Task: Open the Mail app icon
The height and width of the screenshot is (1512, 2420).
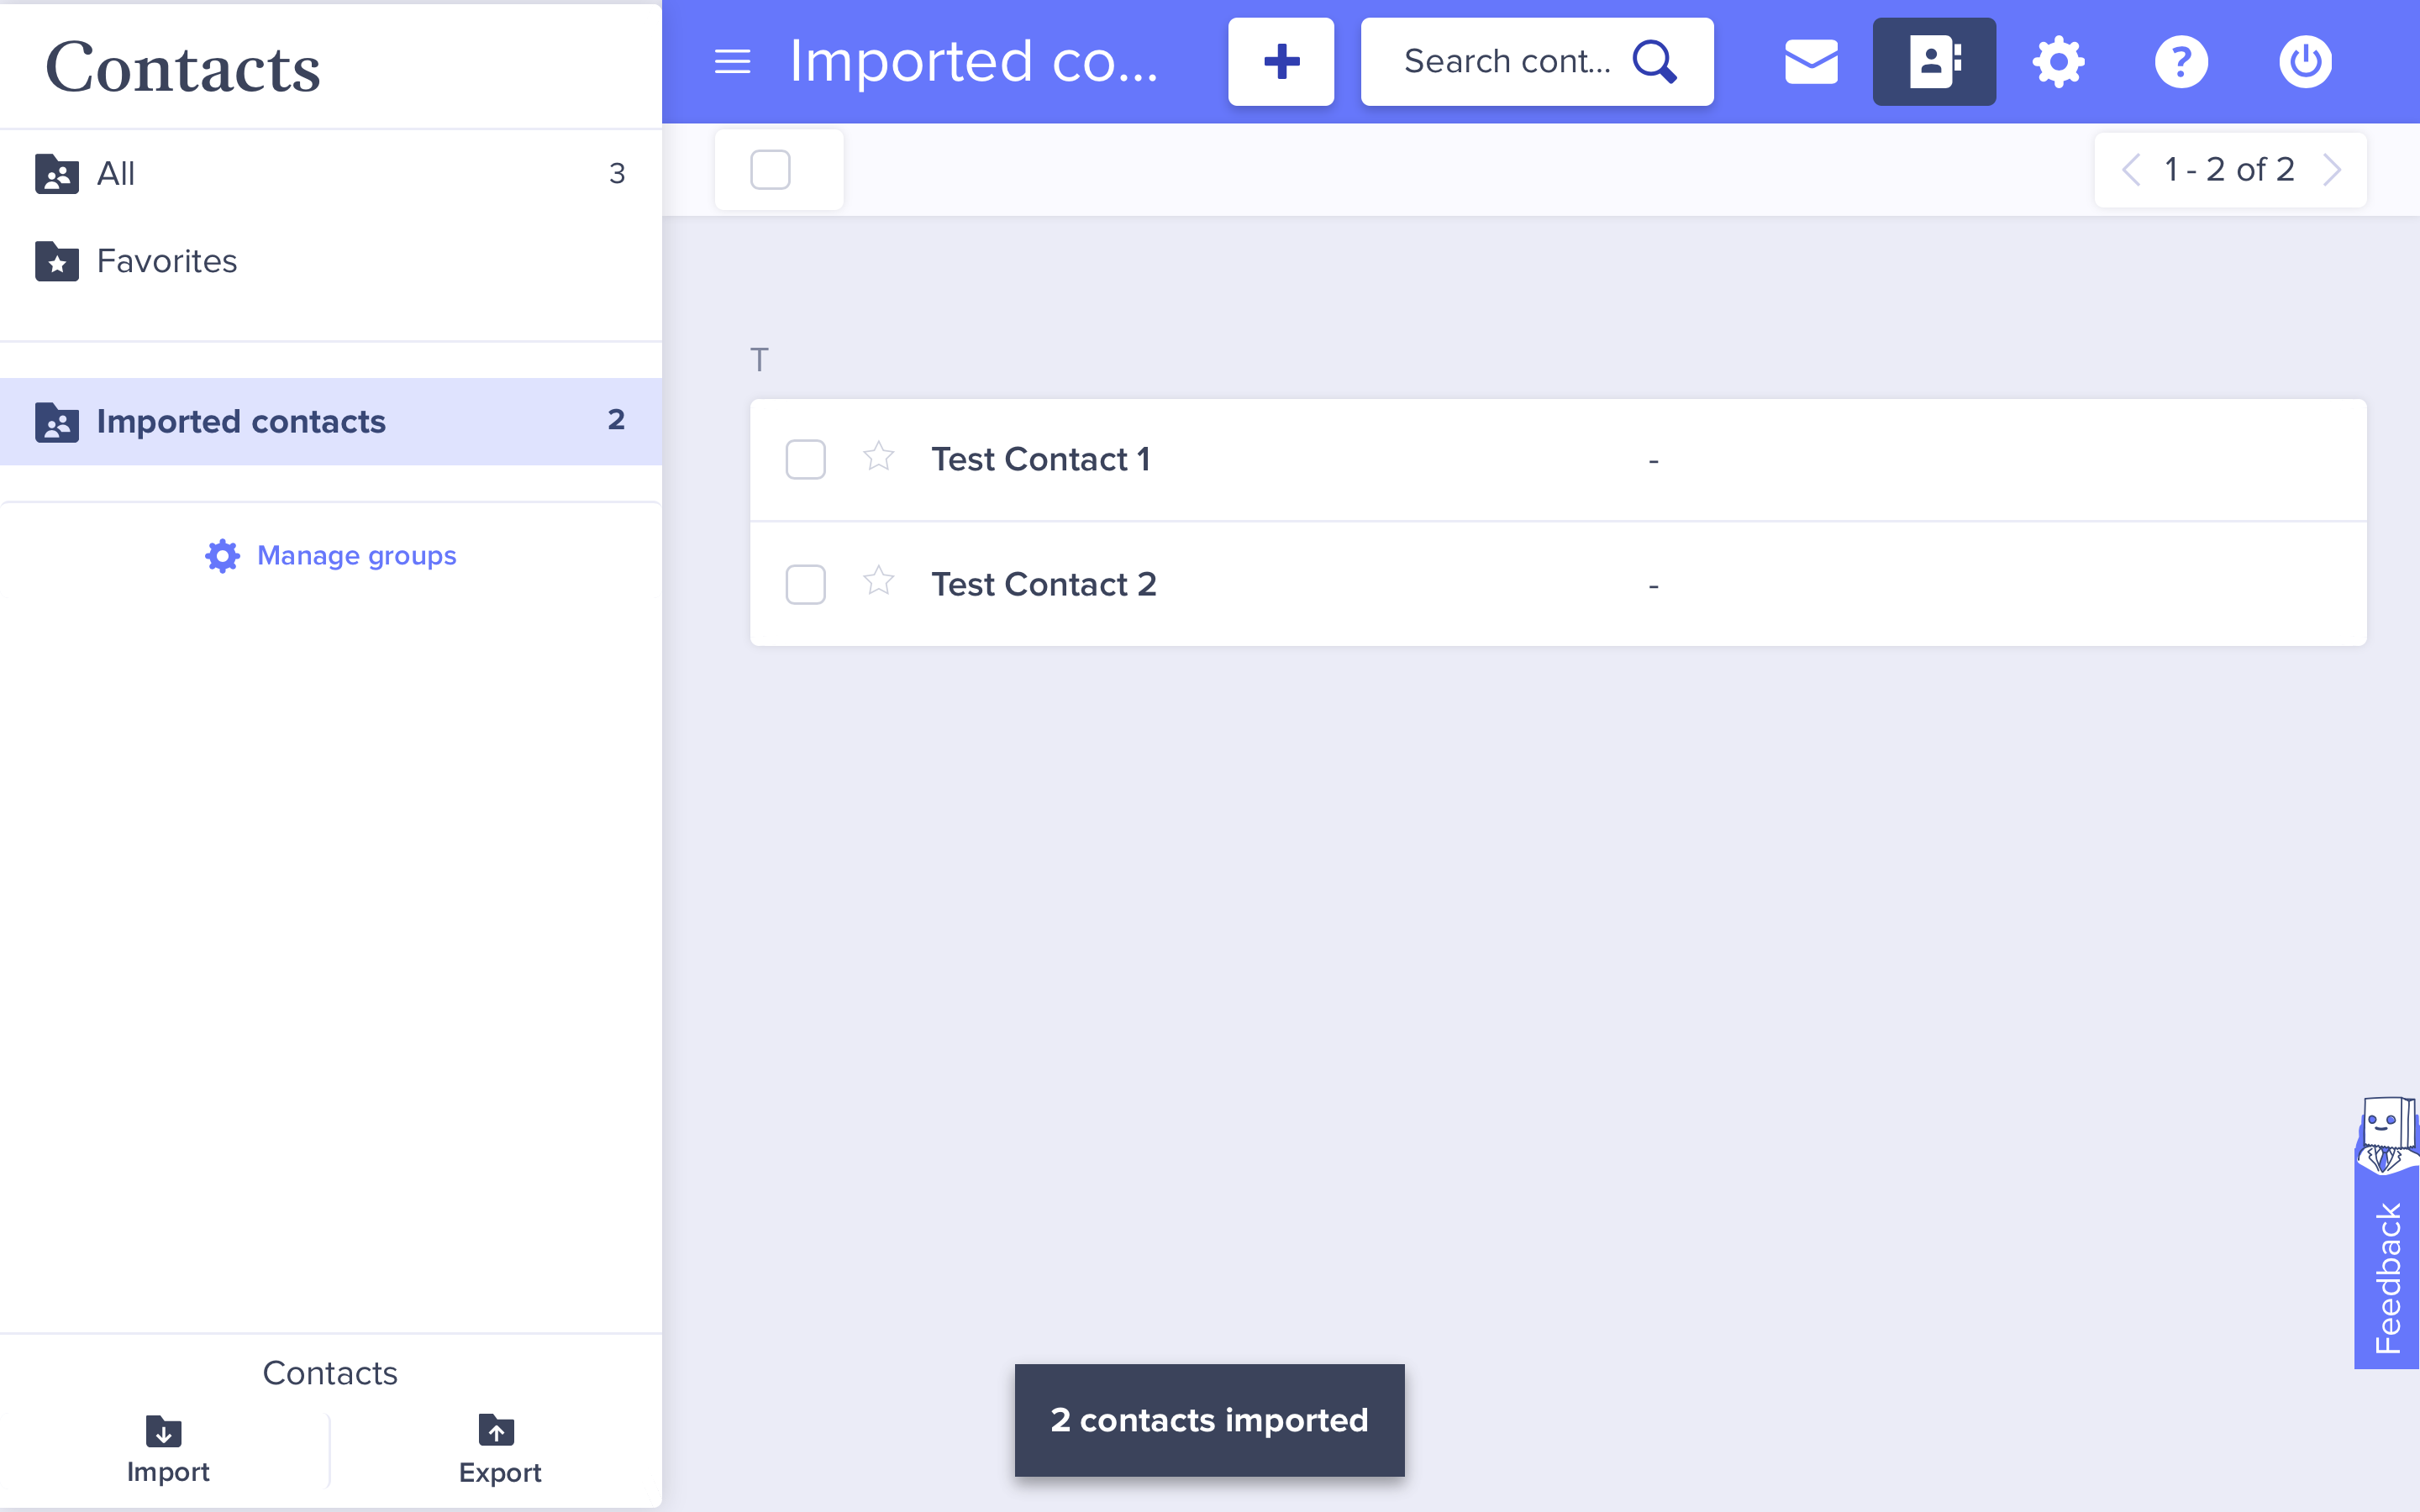Action: point(1810,62)
